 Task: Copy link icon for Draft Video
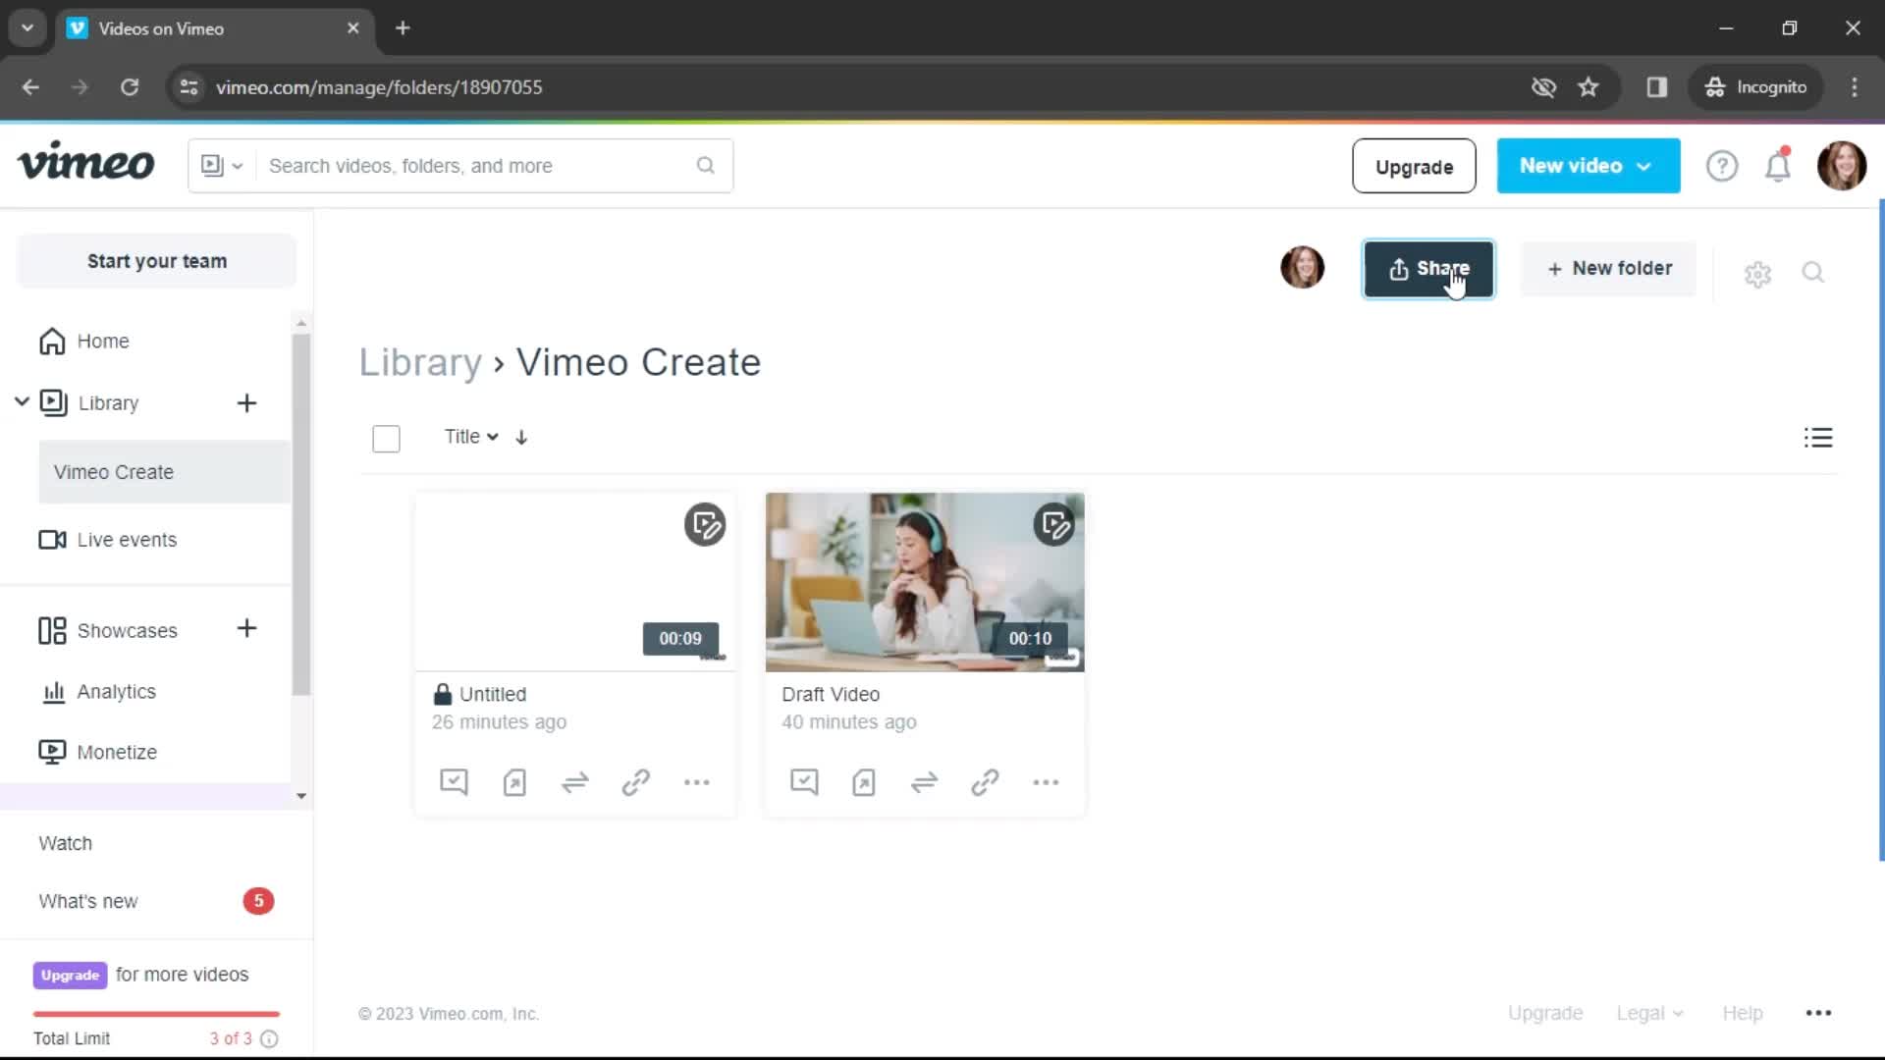(x=985, y=782)
